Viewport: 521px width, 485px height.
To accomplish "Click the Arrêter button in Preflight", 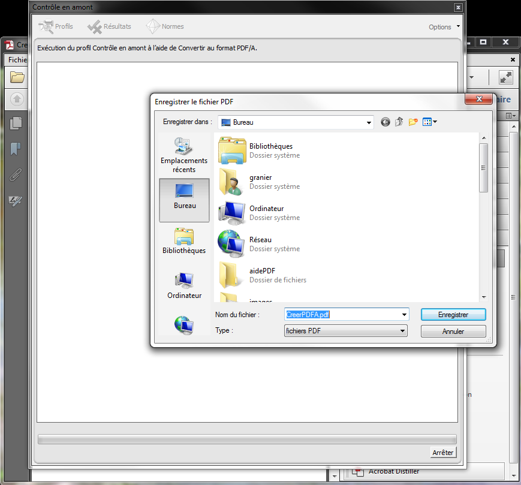I will point(443,453).
